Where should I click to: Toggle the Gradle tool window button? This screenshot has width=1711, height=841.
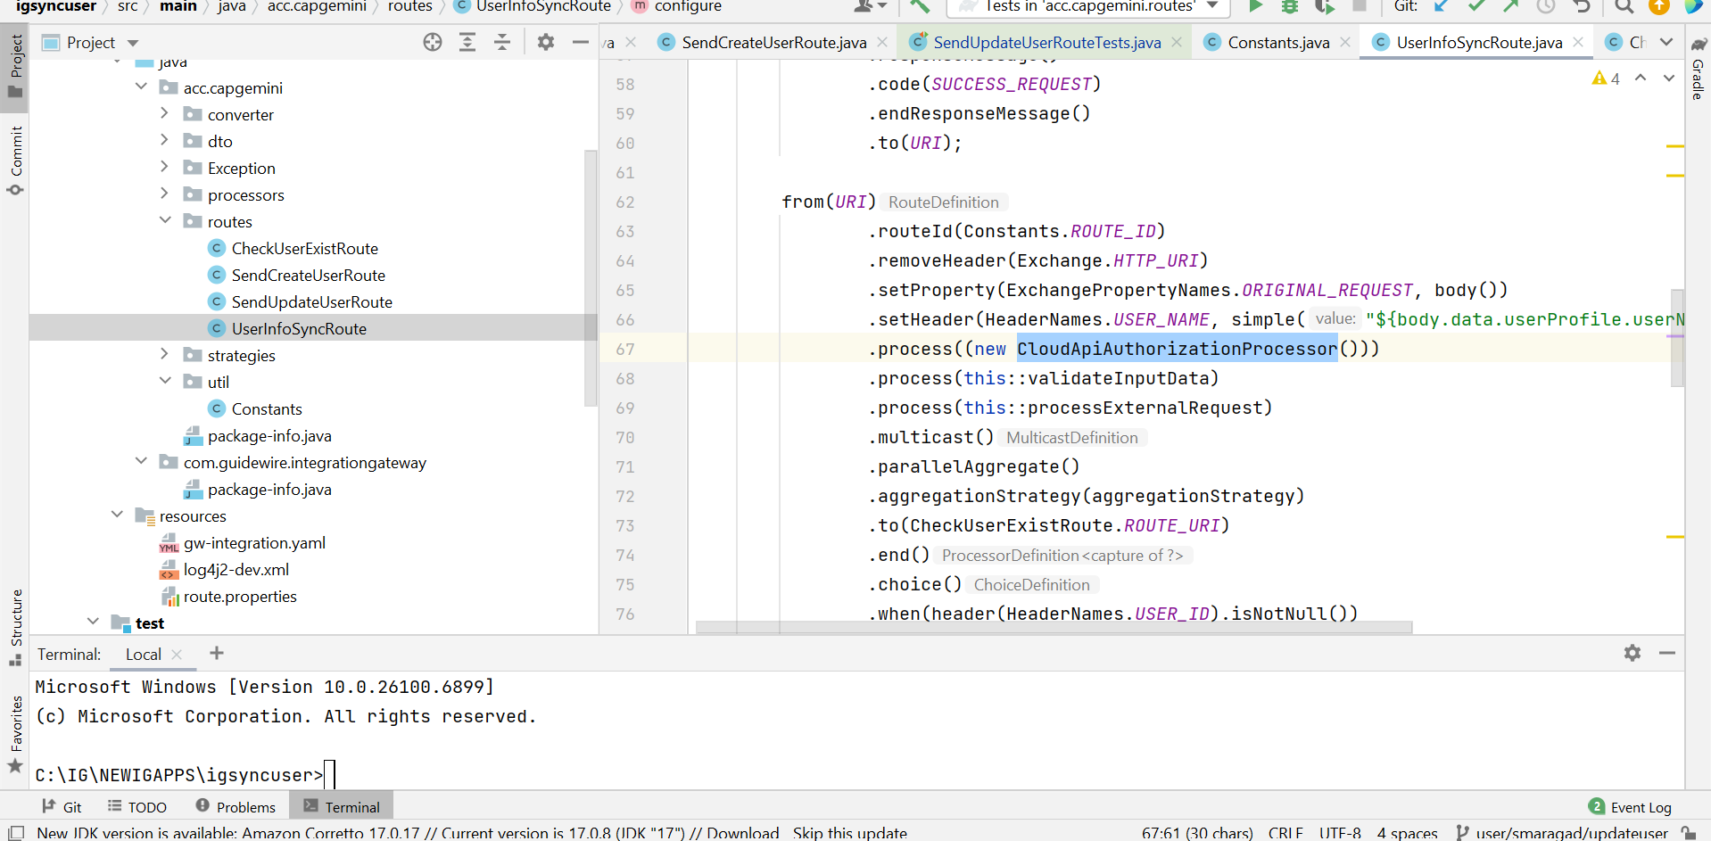click(1698, 70)
